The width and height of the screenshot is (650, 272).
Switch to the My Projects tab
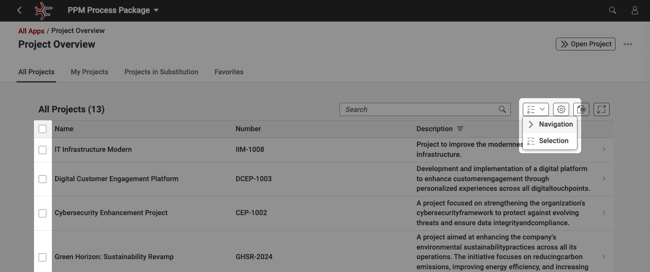point(89,72)
